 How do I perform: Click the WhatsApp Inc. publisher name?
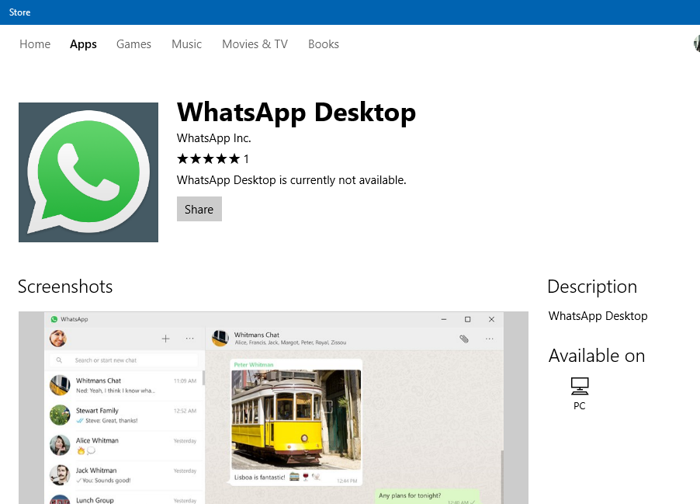[x=214, y=138]
